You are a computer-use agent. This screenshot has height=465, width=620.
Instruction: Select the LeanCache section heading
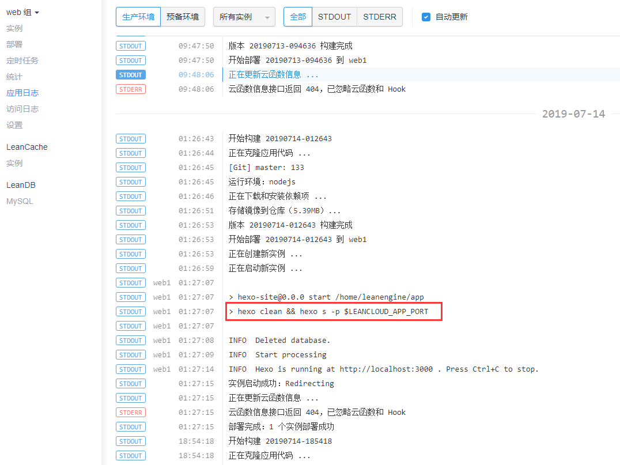click(27, 147)
